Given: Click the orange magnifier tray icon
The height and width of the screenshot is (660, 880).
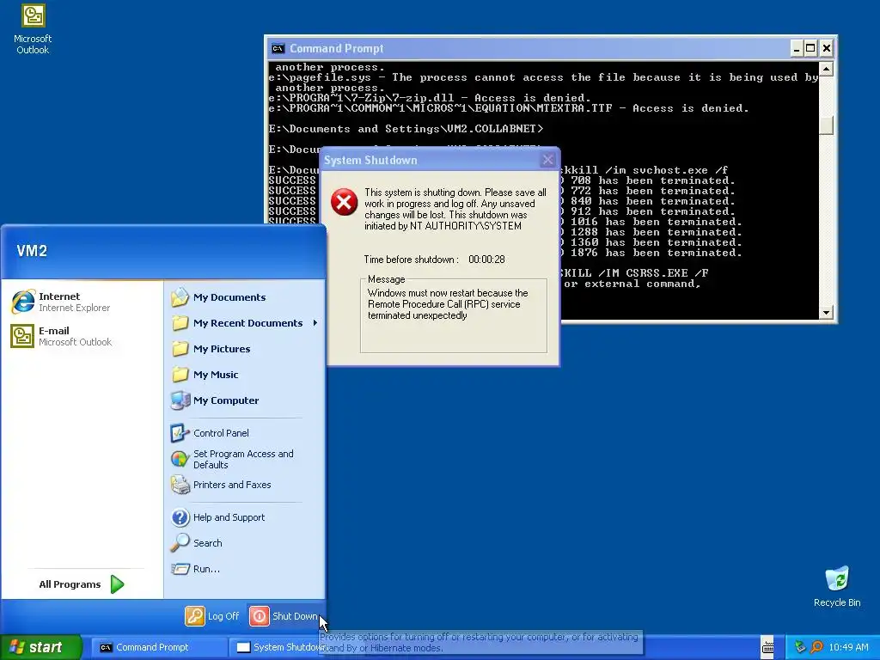Looking at the screenshot, I should pyautogui.click(x=816, y=647).
